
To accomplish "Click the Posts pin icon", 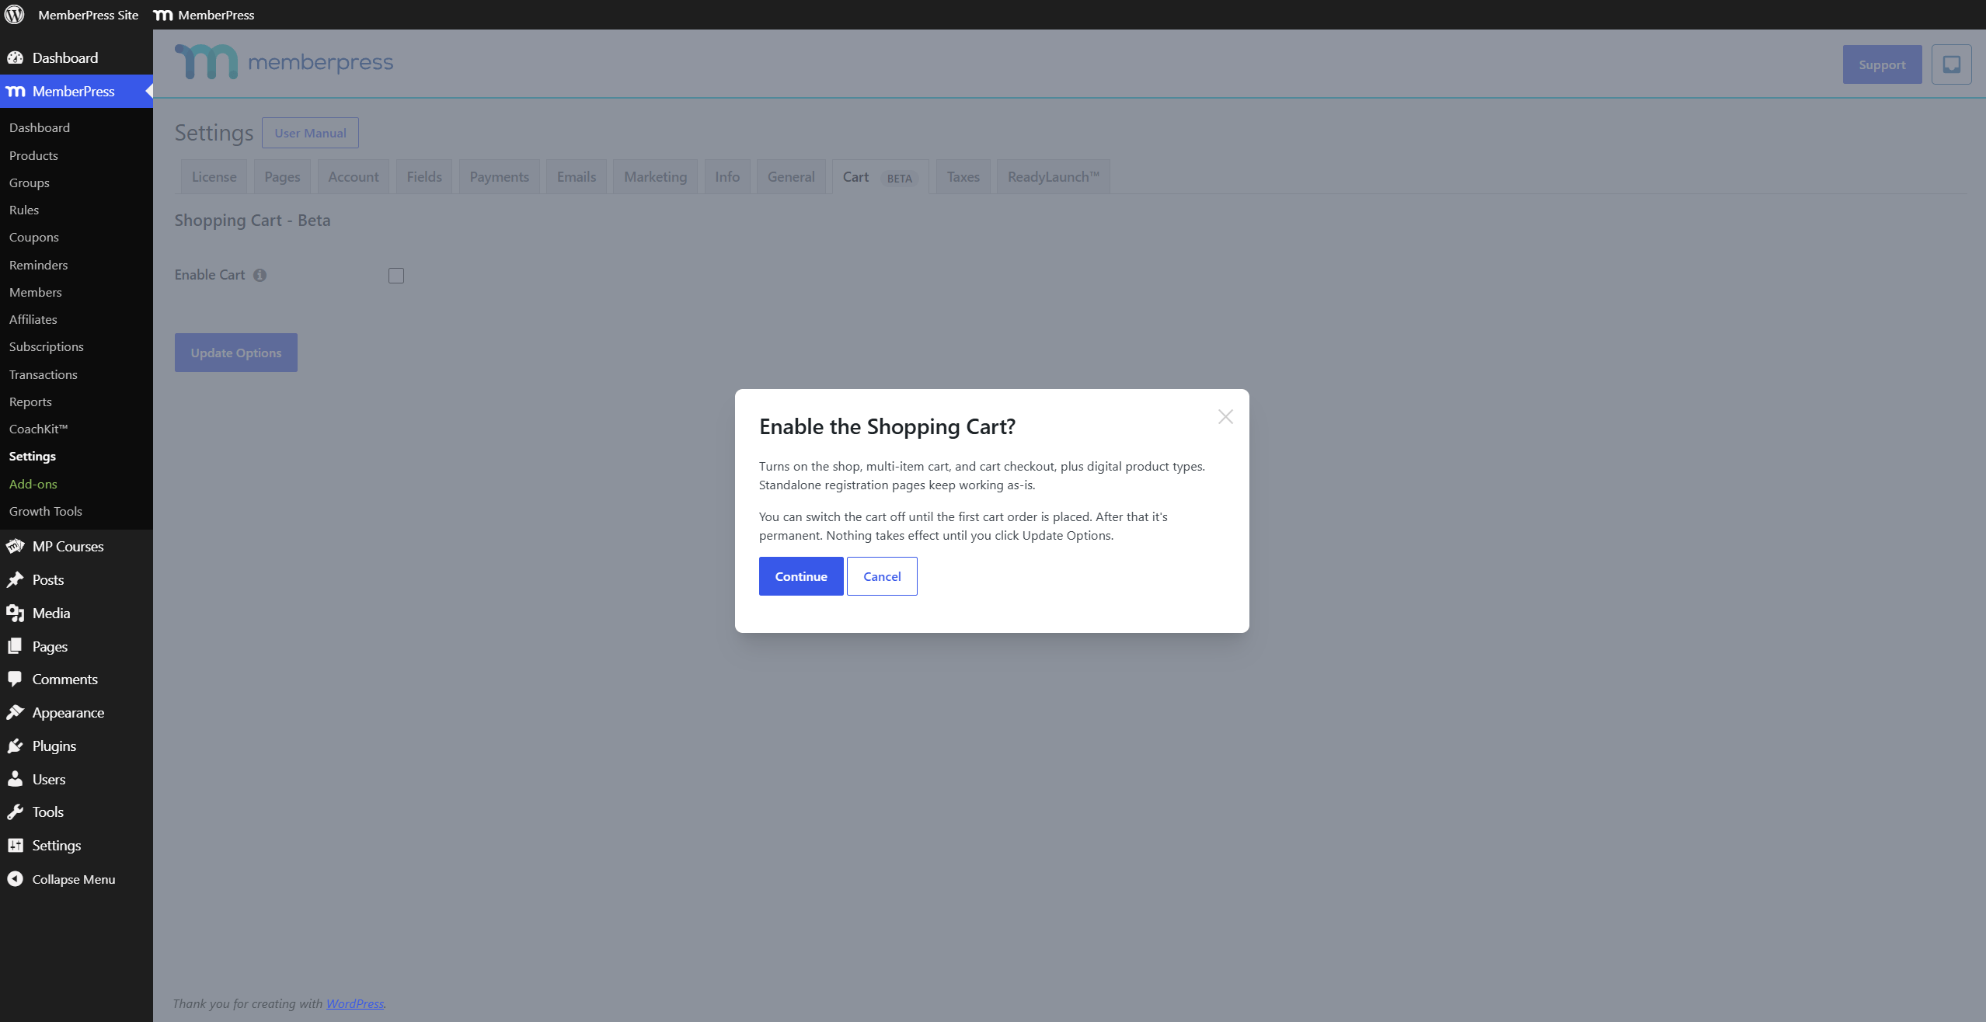I will pyautogui.click(x=15, y=579).
